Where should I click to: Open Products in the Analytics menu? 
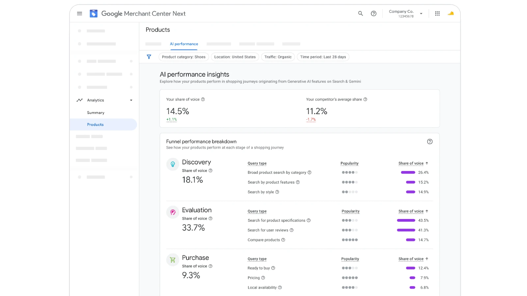pos(103,125)
